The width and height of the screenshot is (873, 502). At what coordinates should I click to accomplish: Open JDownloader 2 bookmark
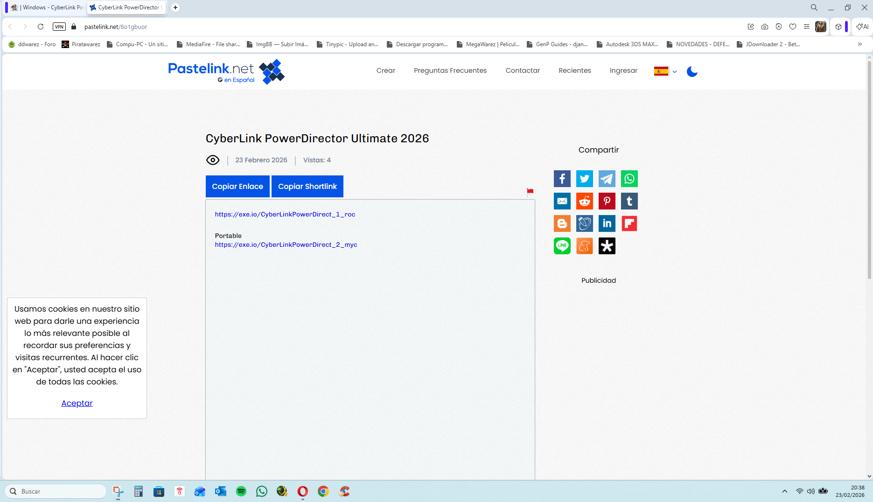(768, 44)
